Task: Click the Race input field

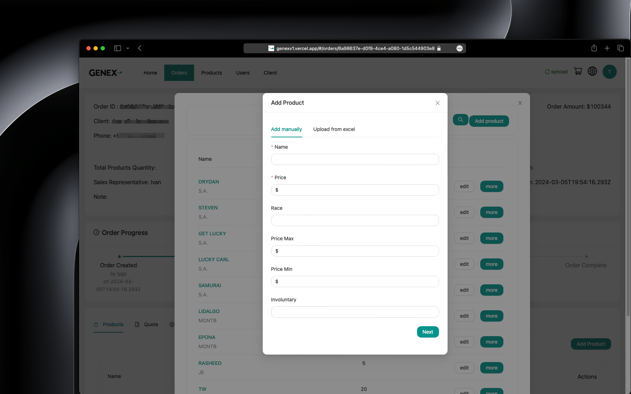Action: point(355,220)
